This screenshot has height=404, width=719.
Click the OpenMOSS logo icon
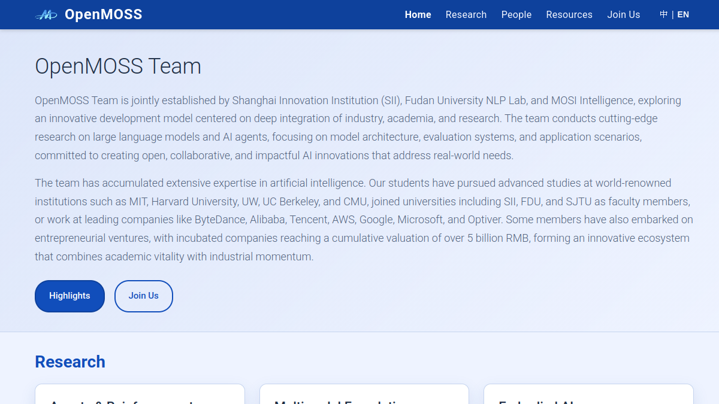point(46,15)
